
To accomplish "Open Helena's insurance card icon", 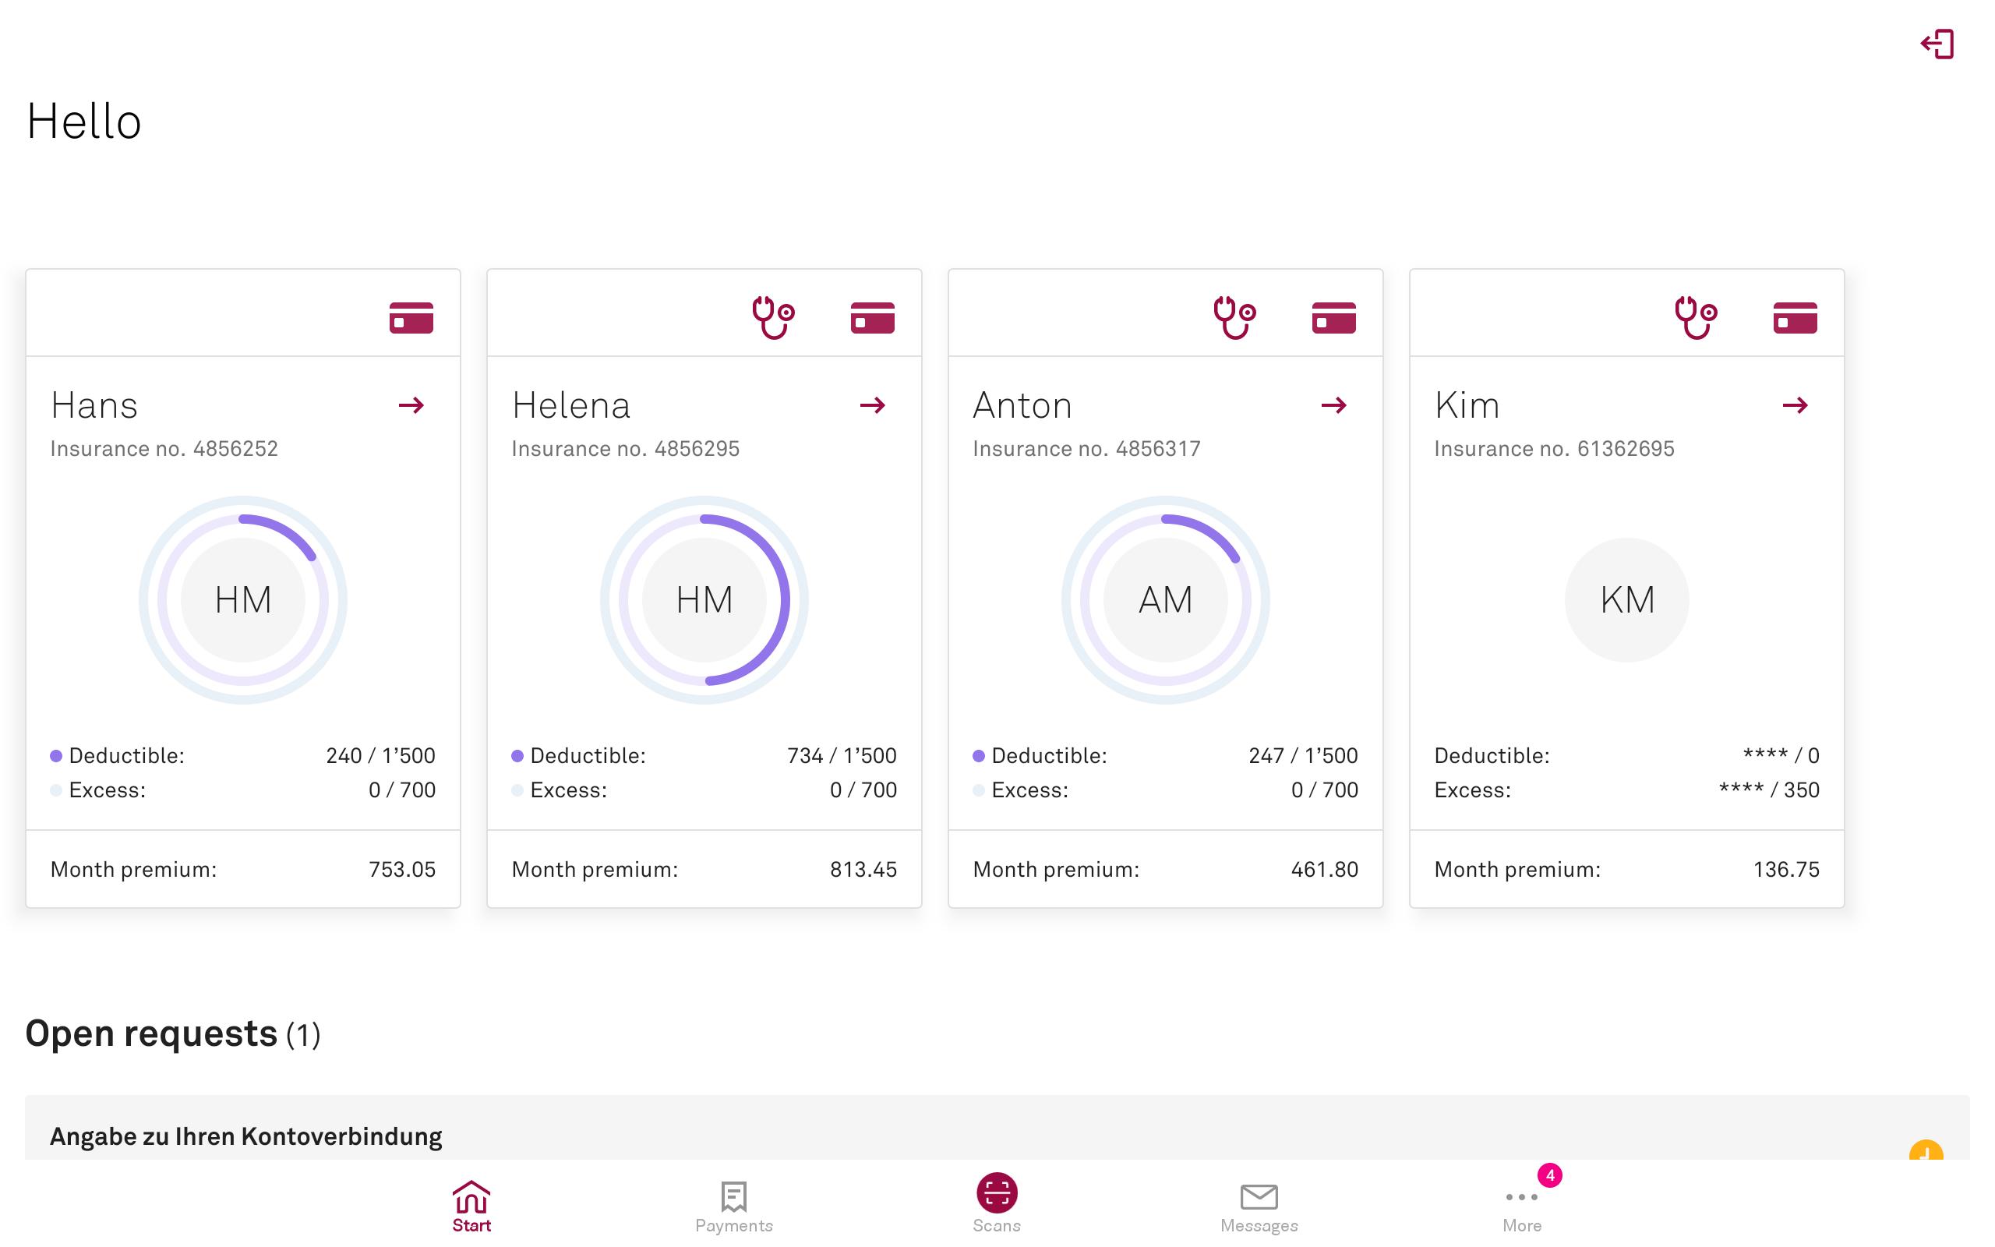I will (x=872, y=317).
